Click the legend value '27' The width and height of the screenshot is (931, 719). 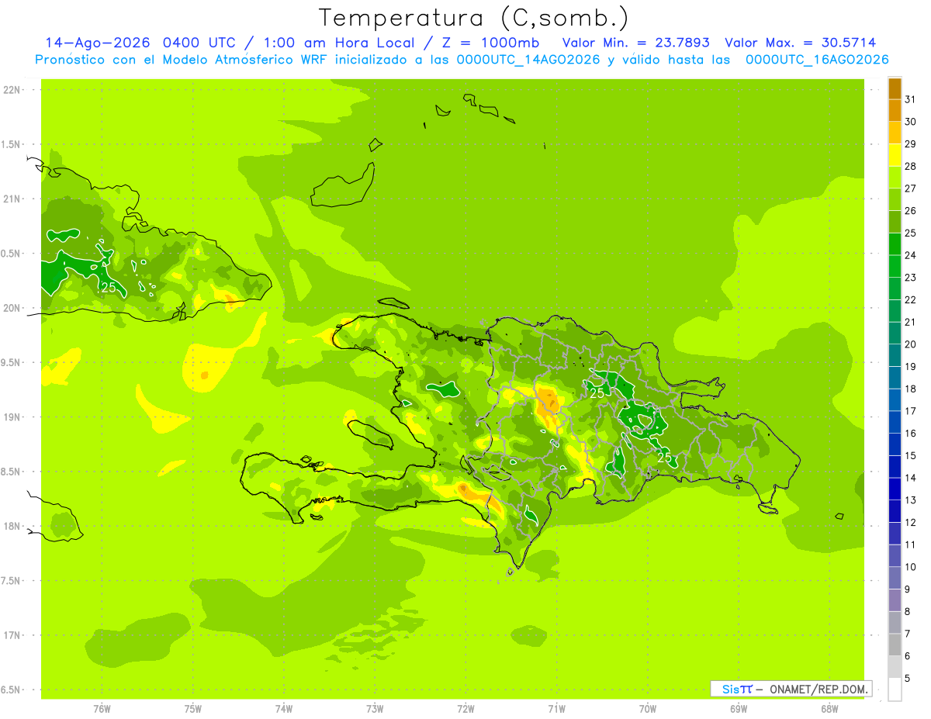911,188
